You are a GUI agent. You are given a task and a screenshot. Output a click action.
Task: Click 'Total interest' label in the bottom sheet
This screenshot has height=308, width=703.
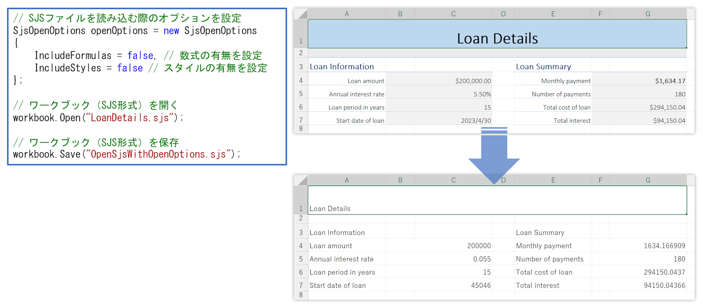[537, 285]
